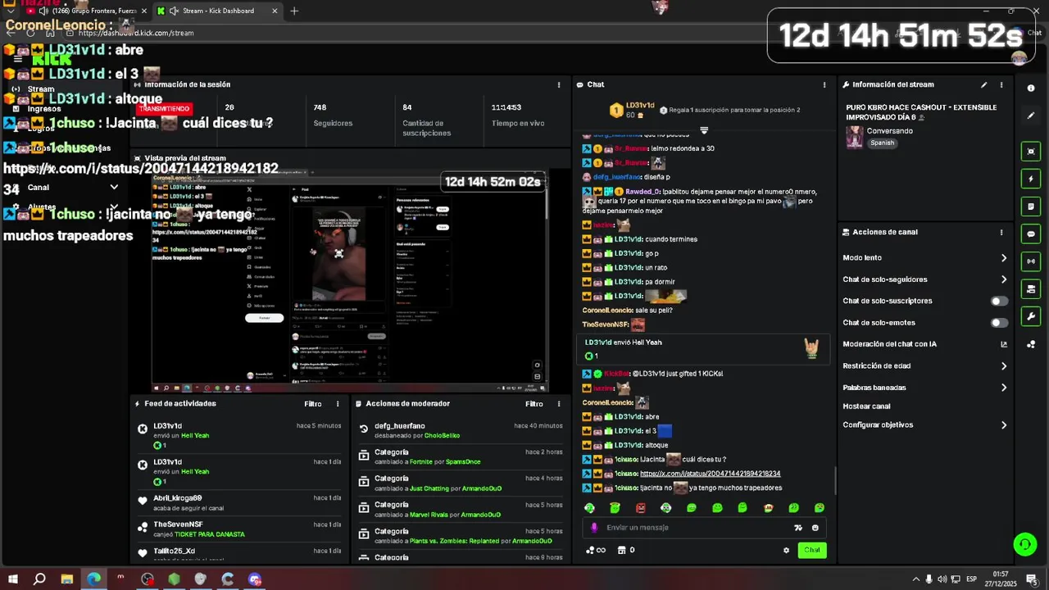Click the purple microphone icon in chat input
This screenshot has height=590, width=1049.
coord(594,528)
